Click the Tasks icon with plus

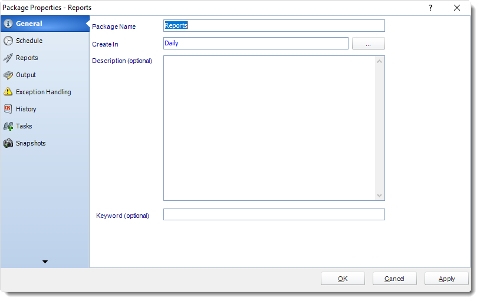pyautogui.click(x=8, y=126)
